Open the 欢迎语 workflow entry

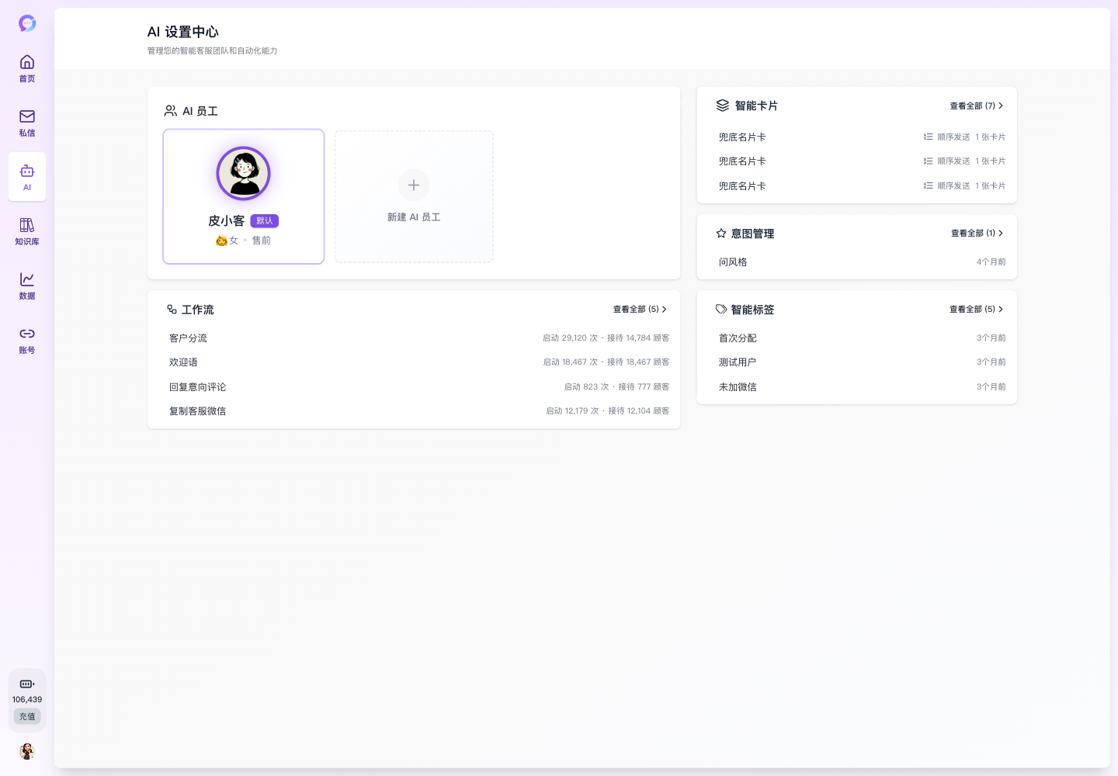click(x=183, y=362)
